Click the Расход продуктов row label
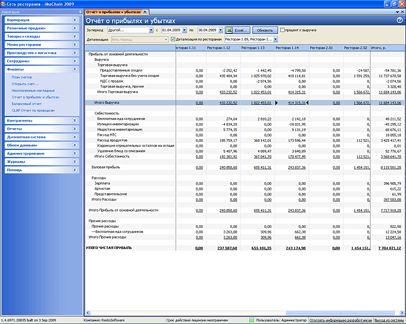Image resolution: width=406 pixels, height=324 pixels. point(112,140)
